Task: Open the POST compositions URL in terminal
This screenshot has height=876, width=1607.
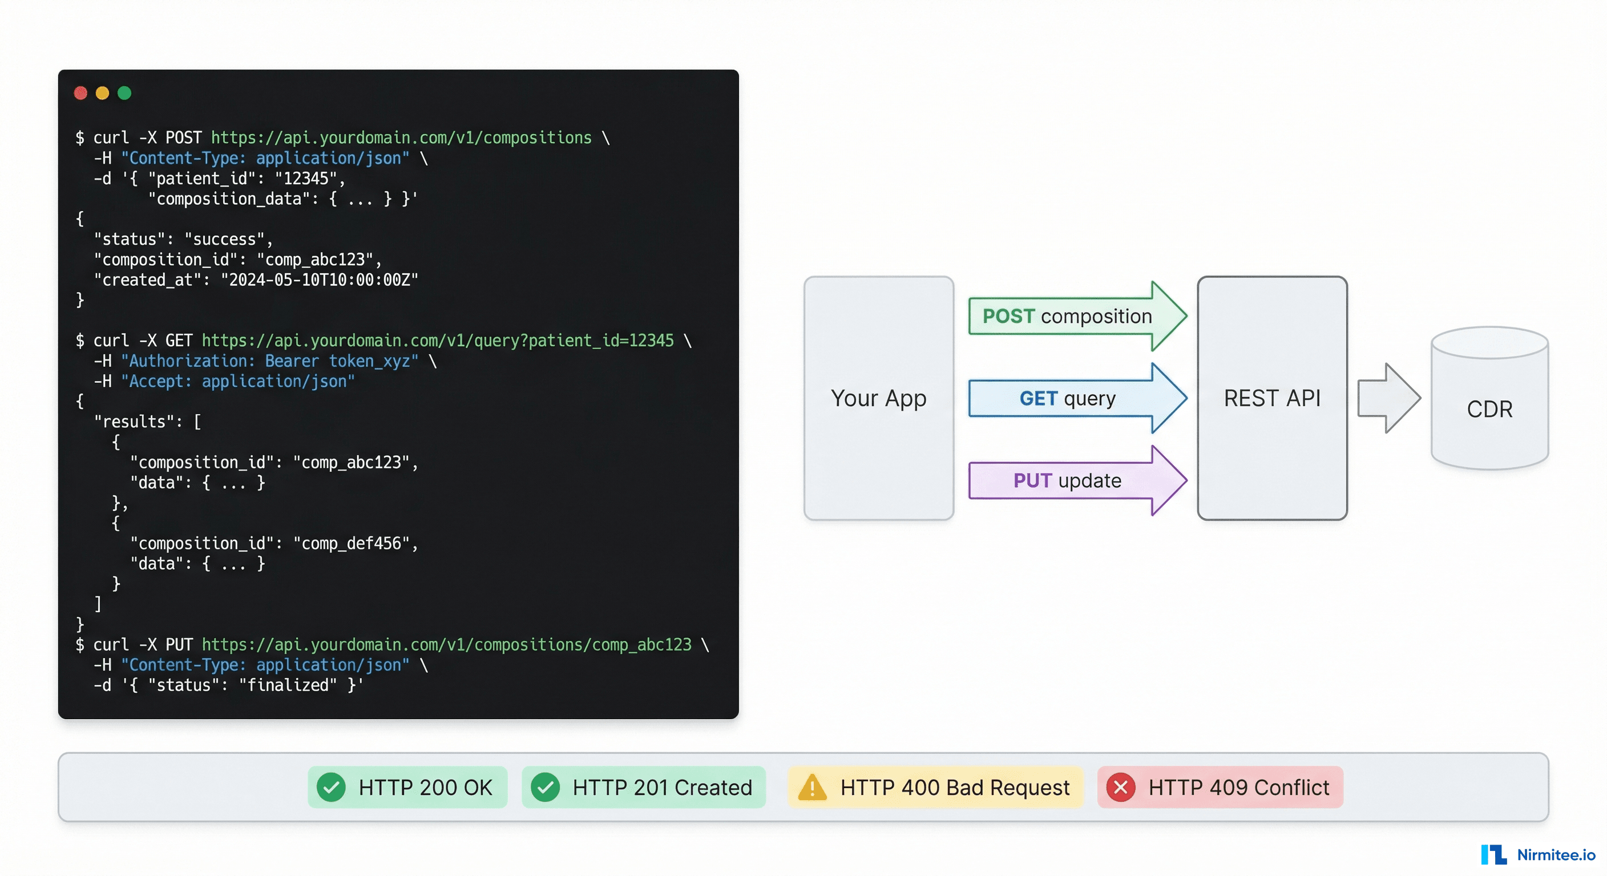Action: tap(401, 138)
